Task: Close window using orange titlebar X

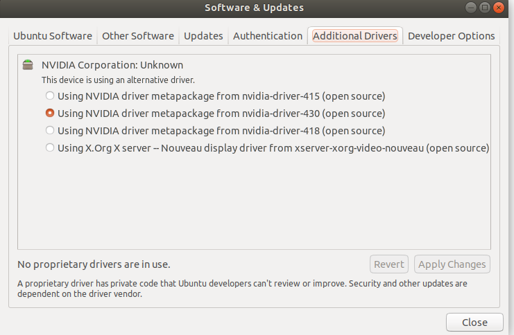Action: [499, 8]
